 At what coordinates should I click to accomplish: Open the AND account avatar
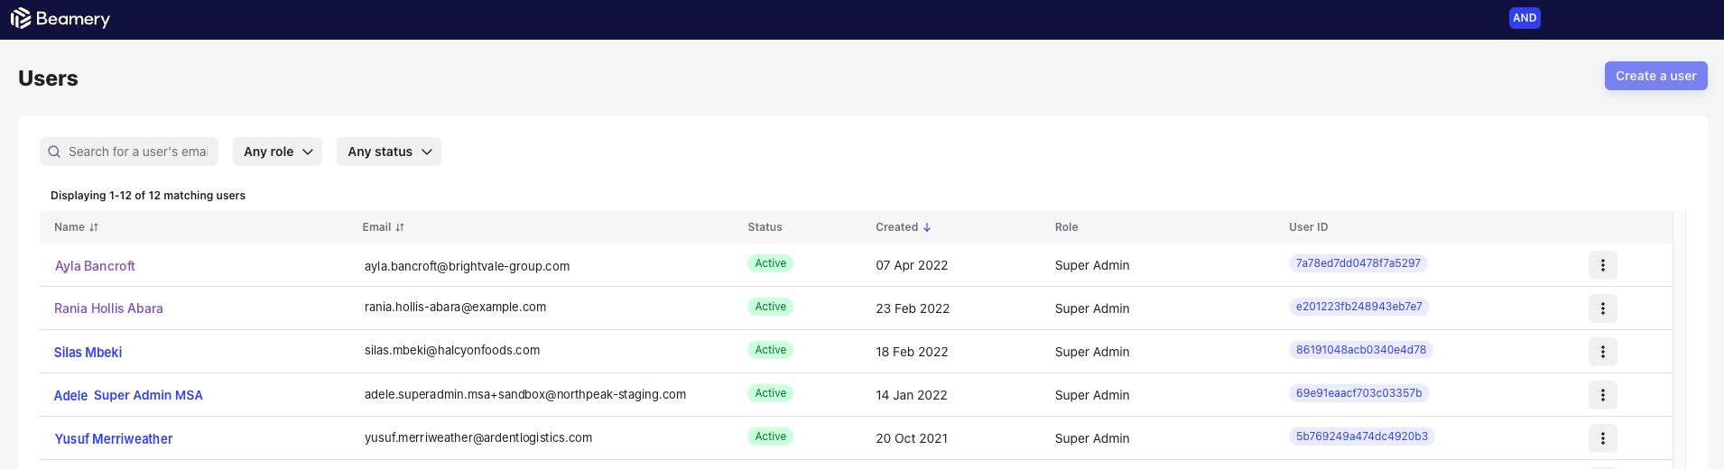(x=1525, y=18)
